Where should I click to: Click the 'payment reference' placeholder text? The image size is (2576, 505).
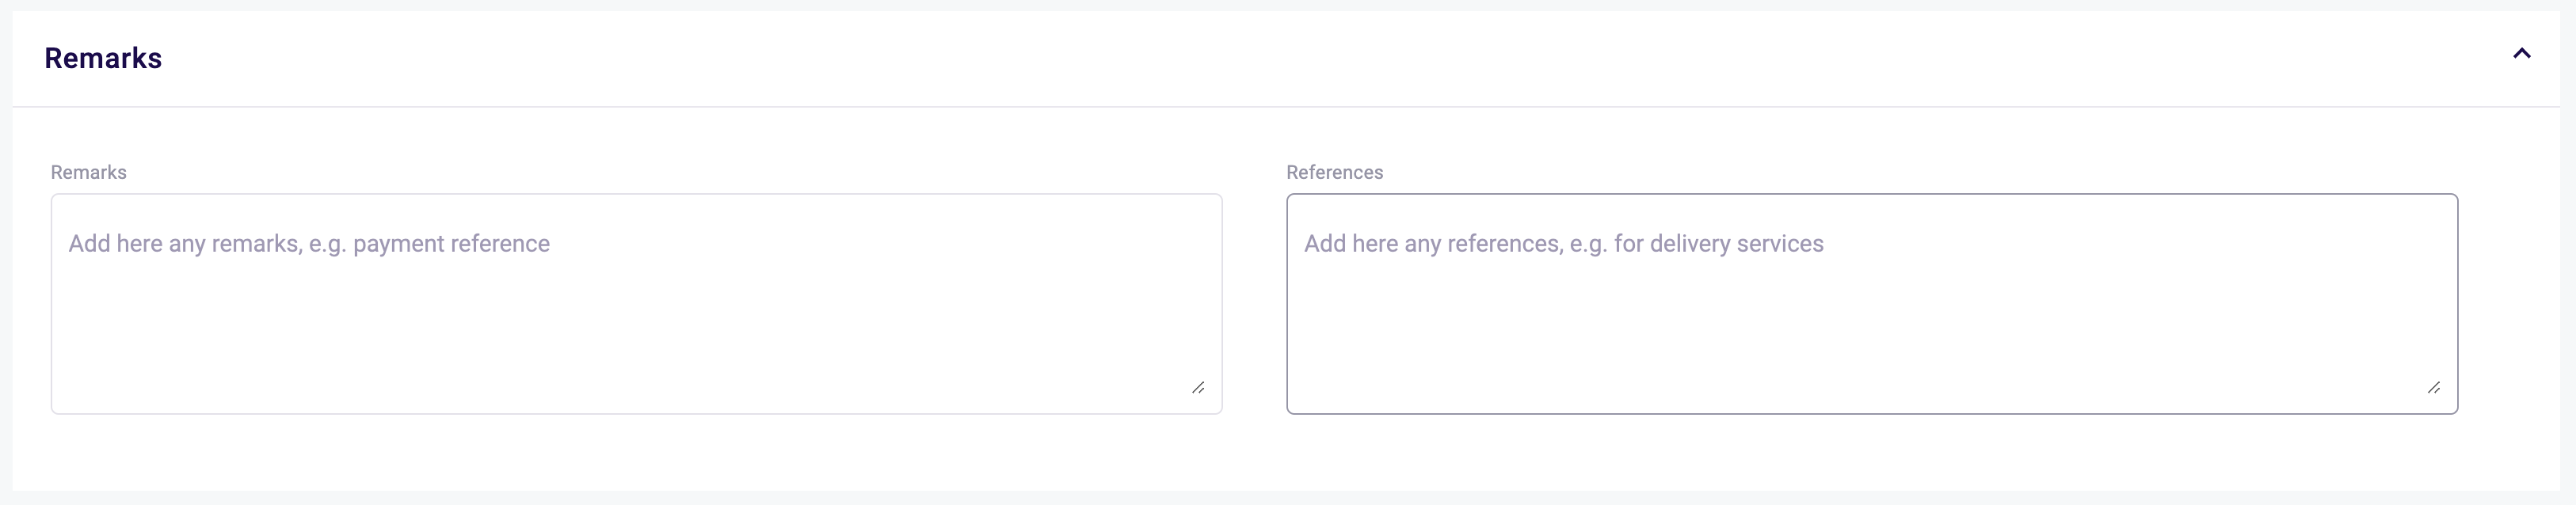tap(451, 244)
